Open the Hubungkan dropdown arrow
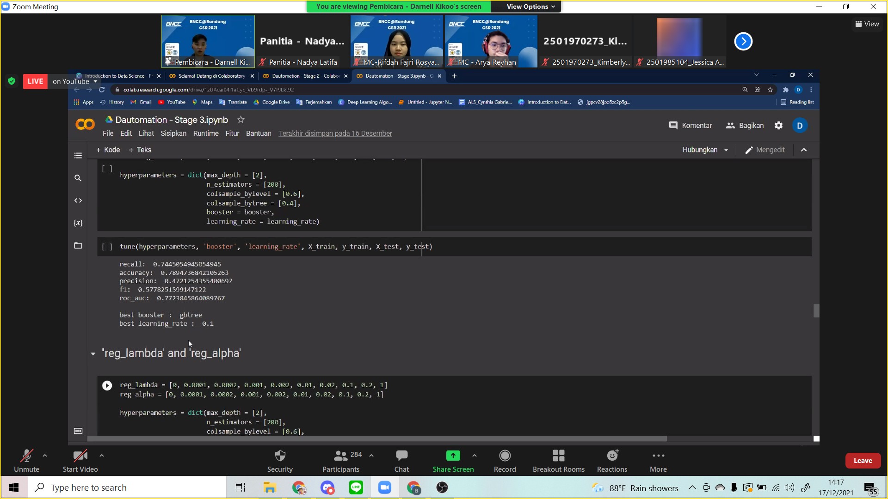The width and height of the screenshot is (888, 499). [x=726, y=150]
